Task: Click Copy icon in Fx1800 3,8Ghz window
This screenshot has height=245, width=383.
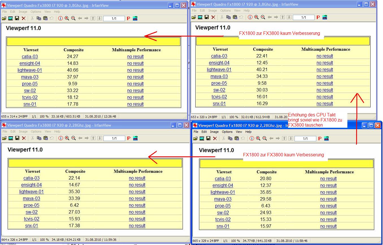Action: [x=228, y=17]
